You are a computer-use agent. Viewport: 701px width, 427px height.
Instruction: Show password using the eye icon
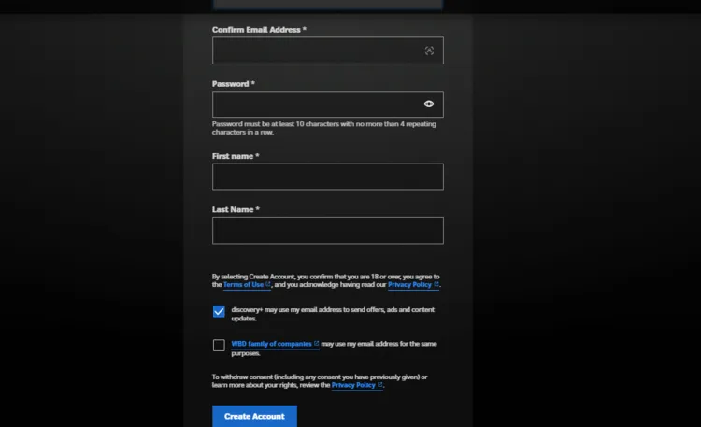pos(429,104)
